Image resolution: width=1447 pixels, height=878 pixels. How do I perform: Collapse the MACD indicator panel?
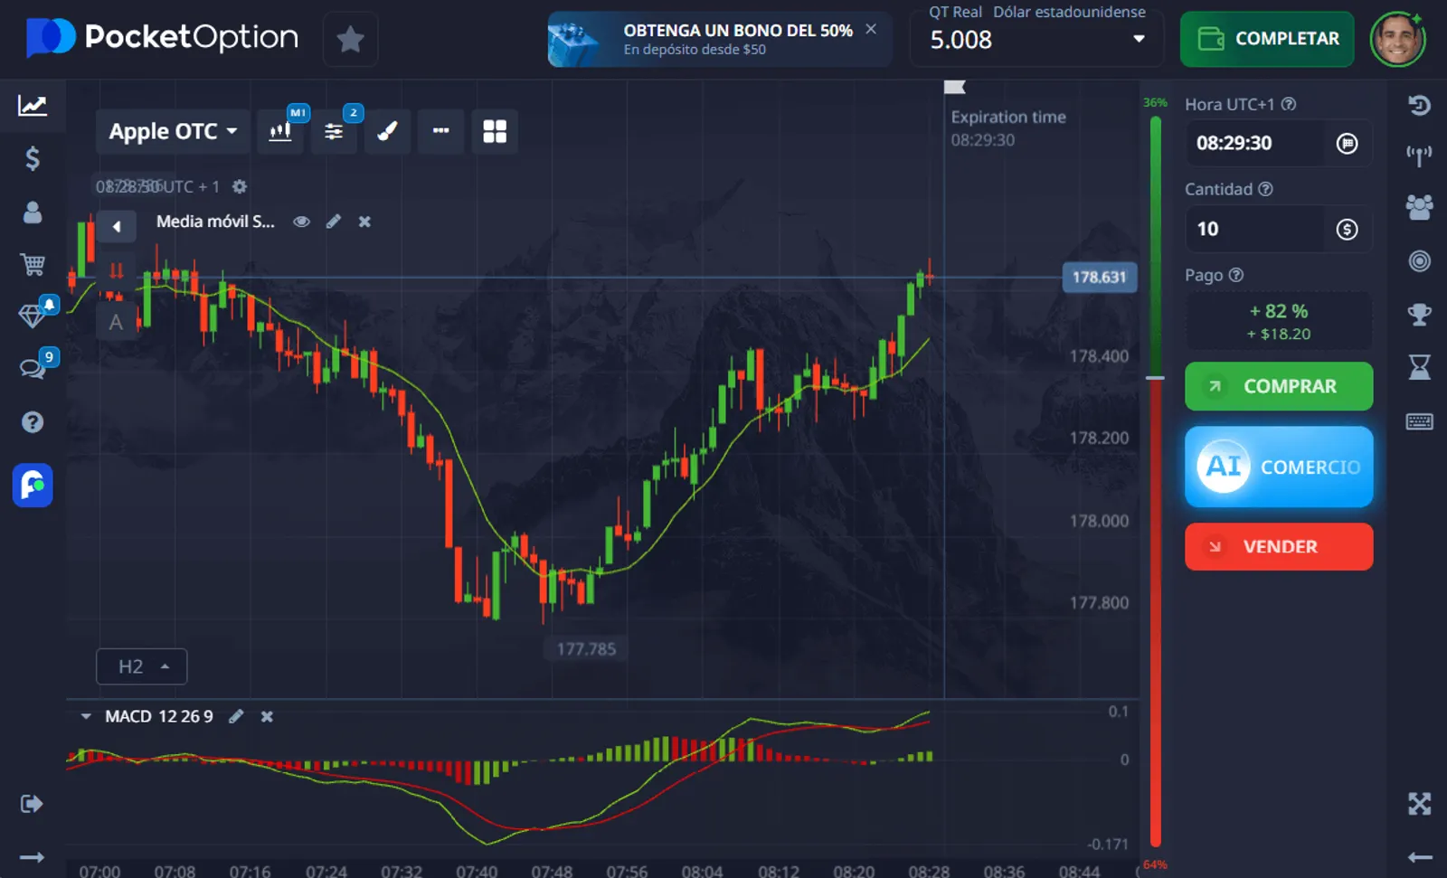click(x=86, y=716)
